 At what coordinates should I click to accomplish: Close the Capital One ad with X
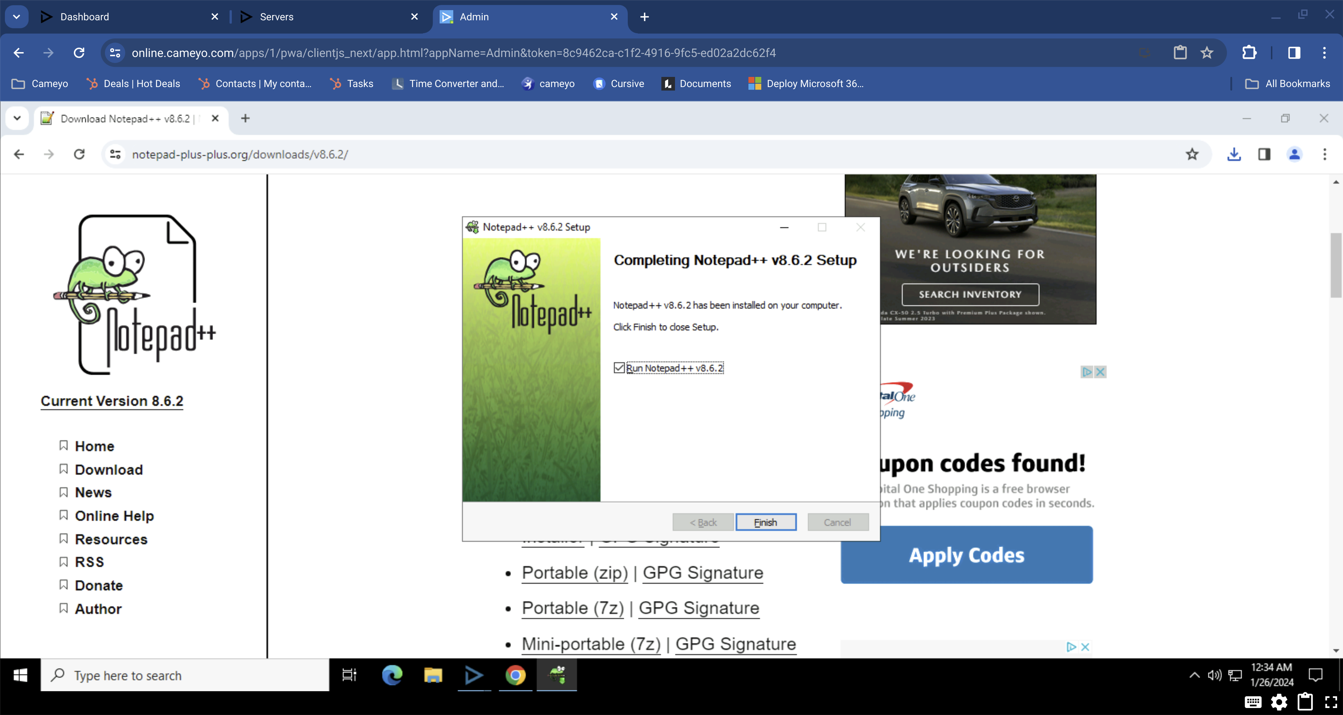pos(1100,372)
